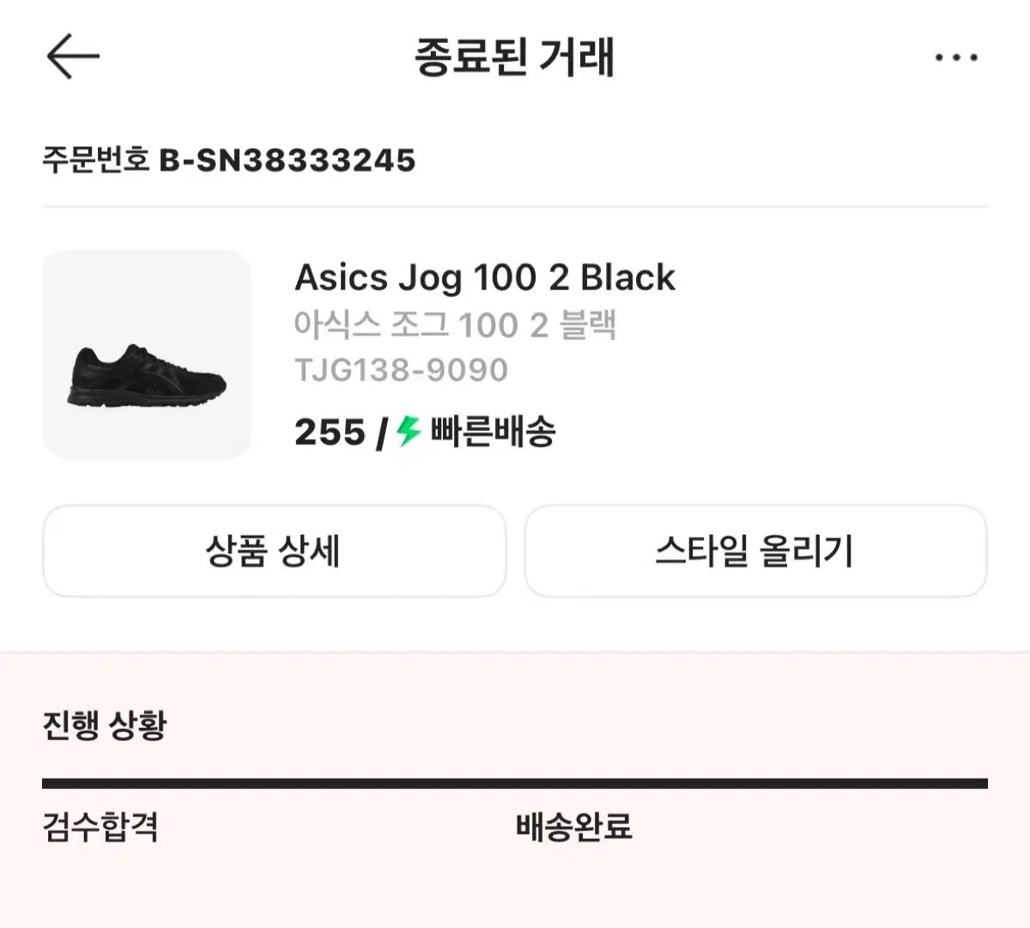Click the divider line below the order number
Viewport: 1030px width, 928px height.
(515, 207)
